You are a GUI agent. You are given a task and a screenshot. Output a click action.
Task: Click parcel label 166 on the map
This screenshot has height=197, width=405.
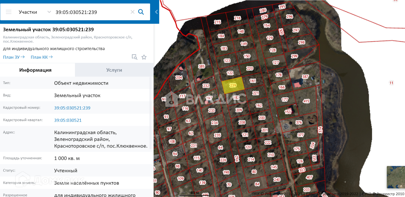pyautogui.click(x=282, y=87)
